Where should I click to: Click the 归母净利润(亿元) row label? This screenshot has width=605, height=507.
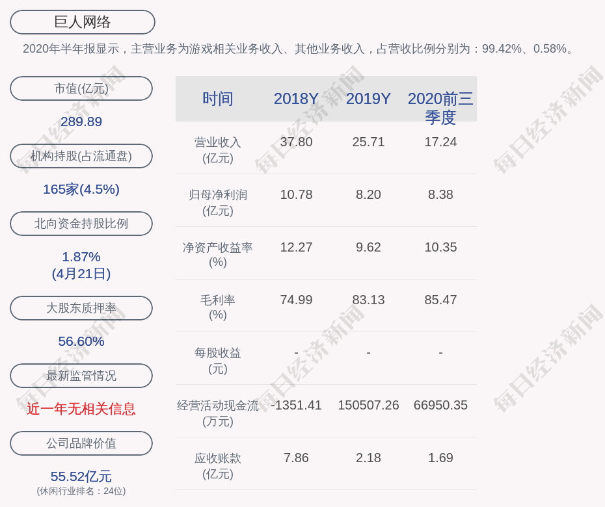point(218,203)
